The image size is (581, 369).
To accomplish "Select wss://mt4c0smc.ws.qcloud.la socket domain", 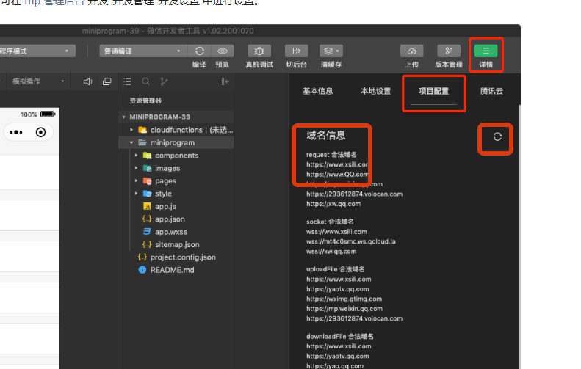I will 351,241.
